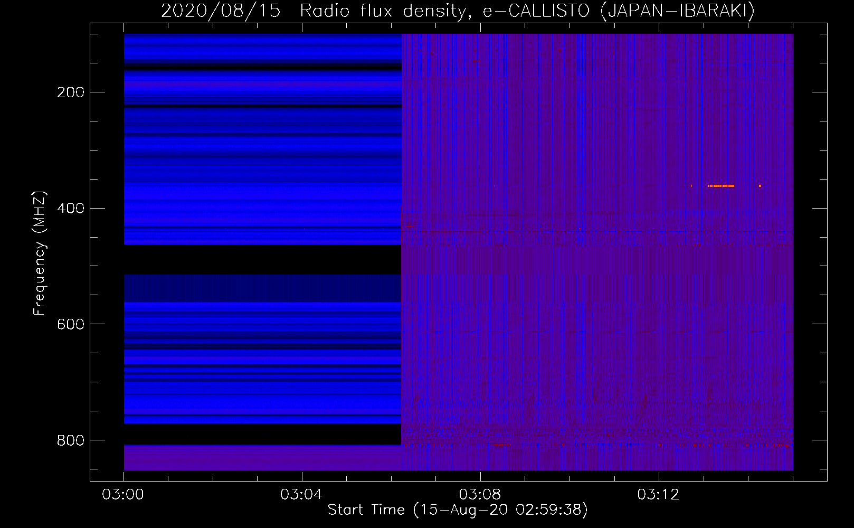
Task: Click the 03:00 time axis label
Action: 124,495
